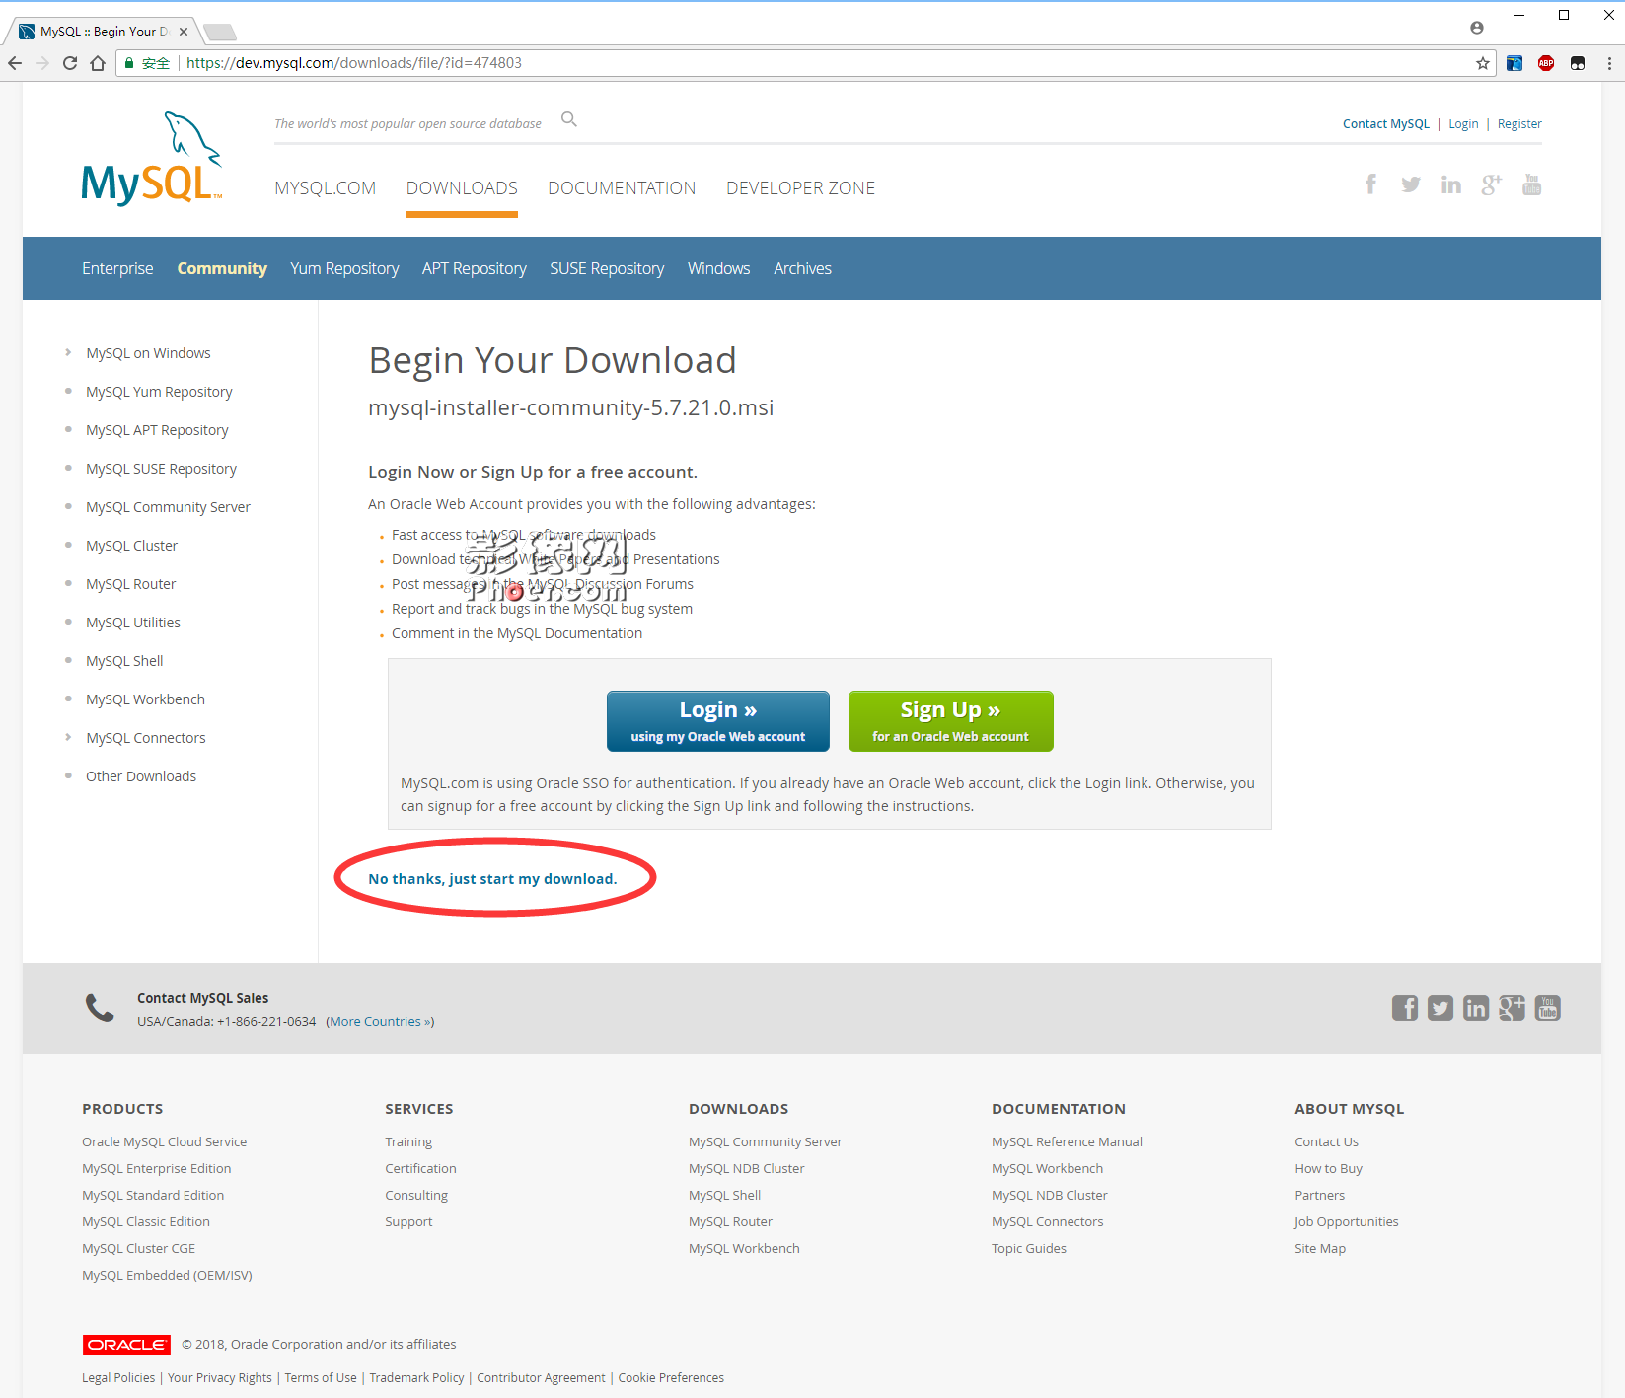This screenshot has height=1398, width=1625.
Task: Open header LinkedIn icon
Action: tap(1450, 184)
